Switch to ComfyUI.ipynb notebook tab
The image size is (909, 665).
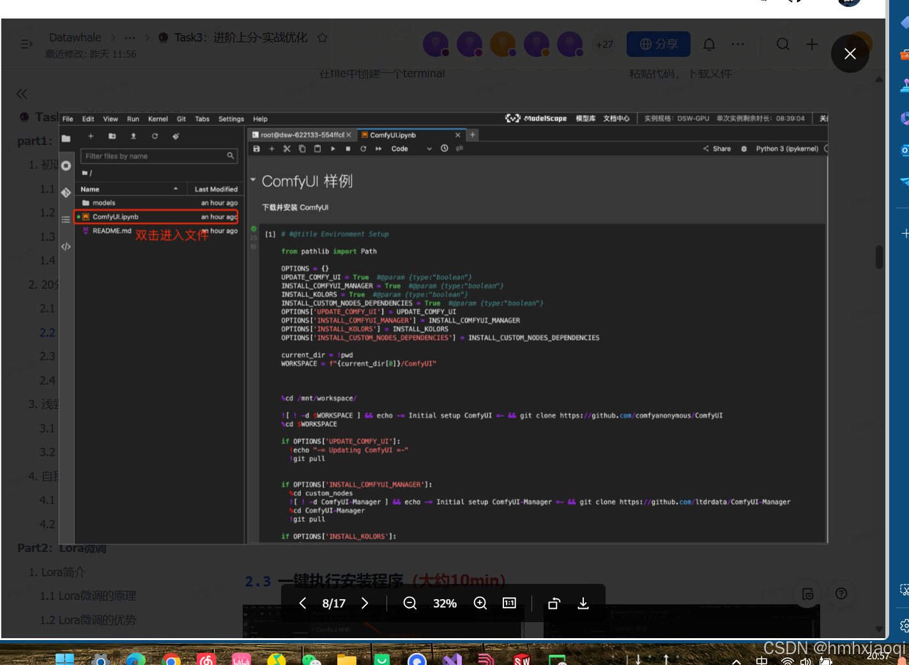point(411,135)
